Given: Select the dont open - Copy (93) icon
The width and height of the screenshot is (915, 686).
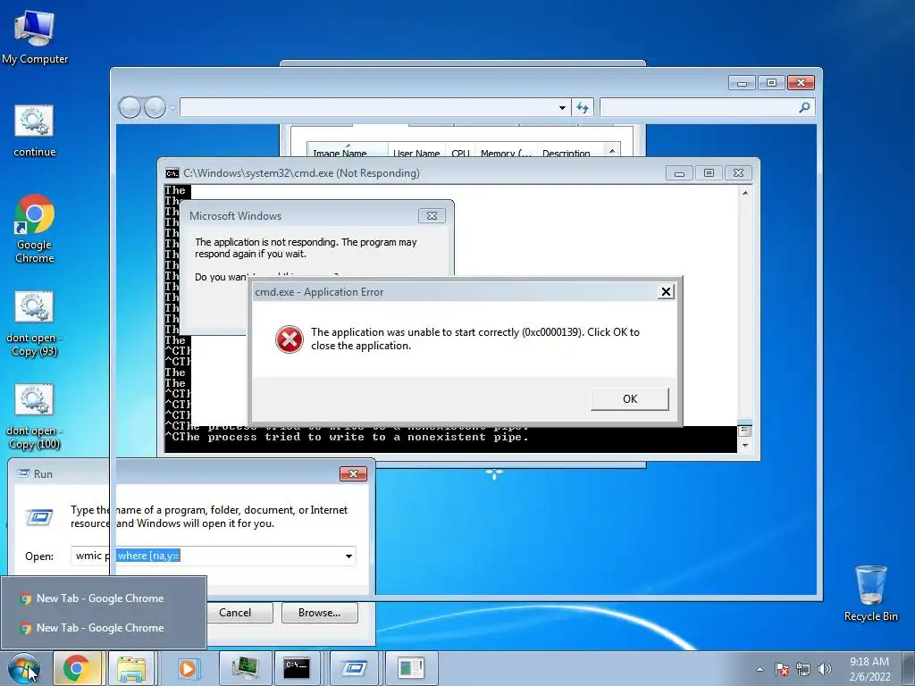Looking at the screenshot, I should [x=35, y=323].
